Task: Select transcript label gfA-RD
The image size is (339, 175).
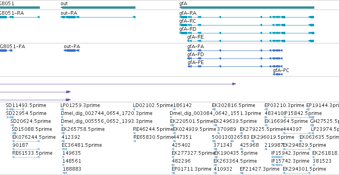Action: click(x=188, y=29)
